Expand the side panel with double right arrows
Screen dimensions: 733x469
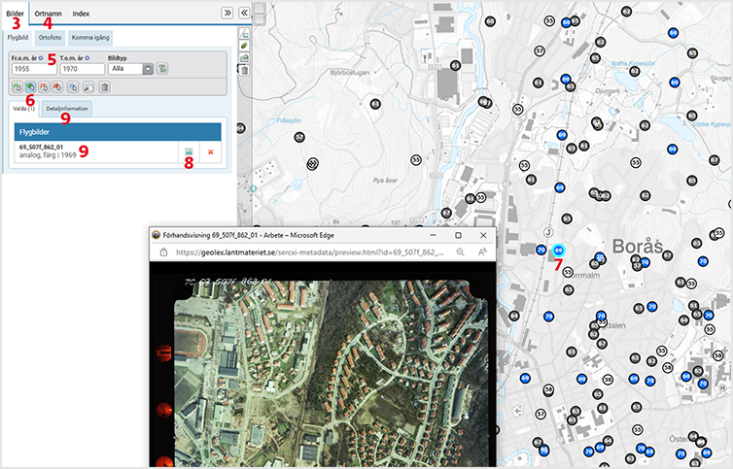(x=227, y=13)
